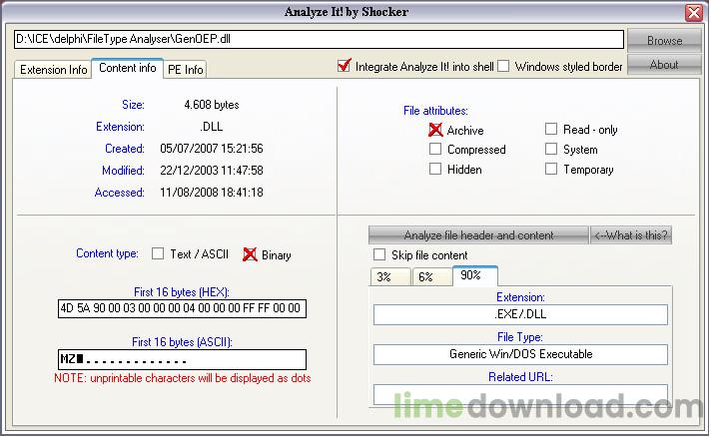Image resolution: width=711 pixels, height=437 pixels.
Task: Enable Skip file content option
Action: pos(379,254)
